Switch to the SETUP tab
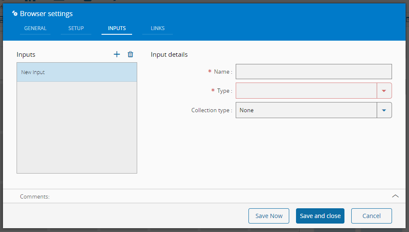Image resolution: width=409 pixels, height=232 pixels. pyautogui.click(x=76, y=28)
